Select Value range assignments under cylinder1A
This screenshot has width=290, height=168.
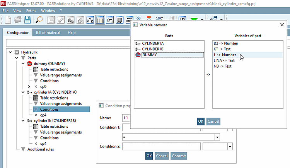[x=61, y=104]
